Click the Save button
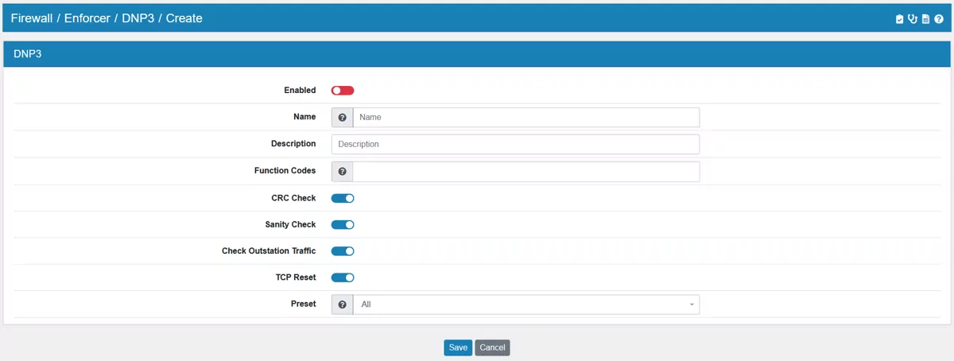Screen dimensions: 954x361 pyautogui.click(x=458, y=347)
